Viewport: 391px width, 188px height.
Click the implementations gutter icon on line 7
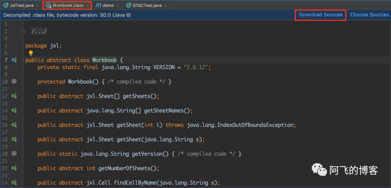pyautogui.click(x=14, y=60)
